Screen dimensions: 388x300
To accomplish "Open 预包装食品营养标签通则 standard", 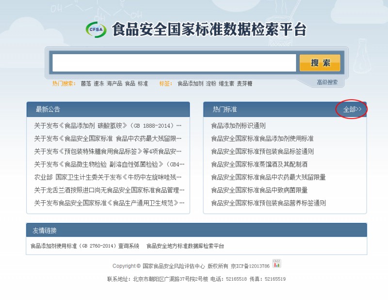I will pos(268,203).
